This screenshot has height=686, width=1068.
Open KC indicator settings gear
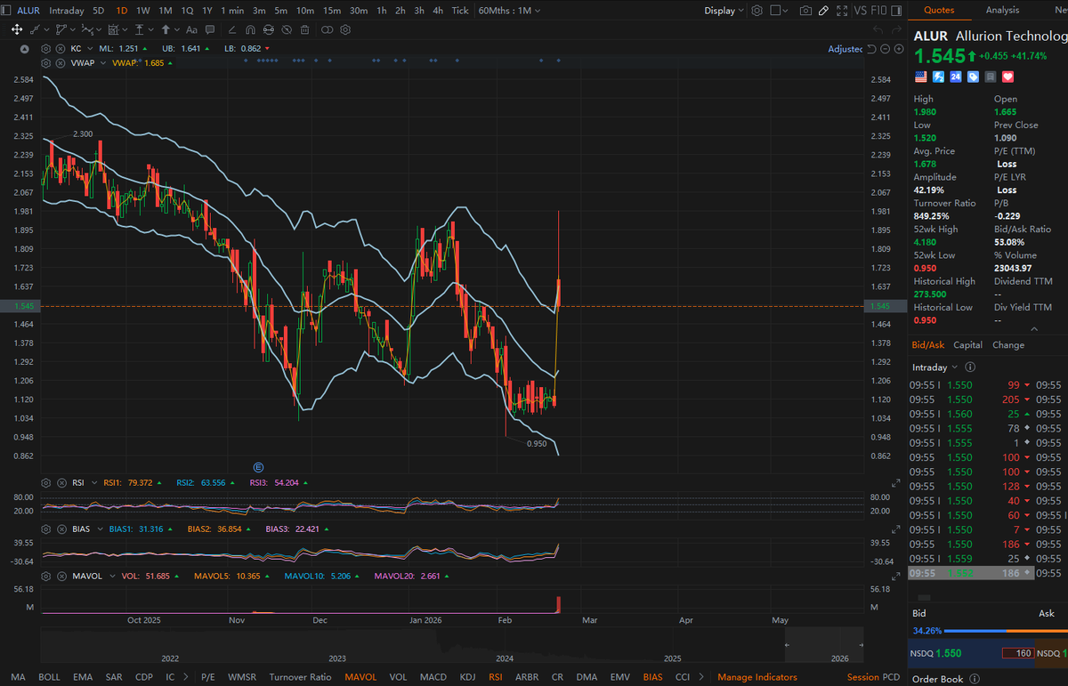coord(45,48)
